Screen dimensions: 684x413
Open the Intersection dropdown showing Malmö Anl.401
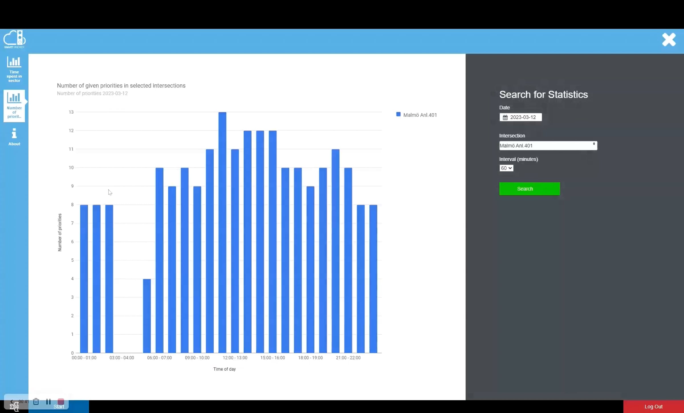click(x=548, y=146)
